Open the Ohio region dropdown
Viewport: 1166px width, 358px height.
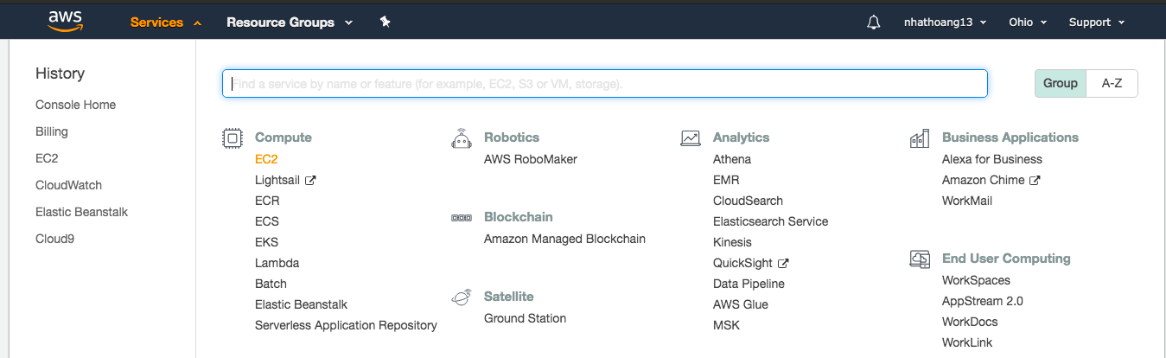point(1028,22)
